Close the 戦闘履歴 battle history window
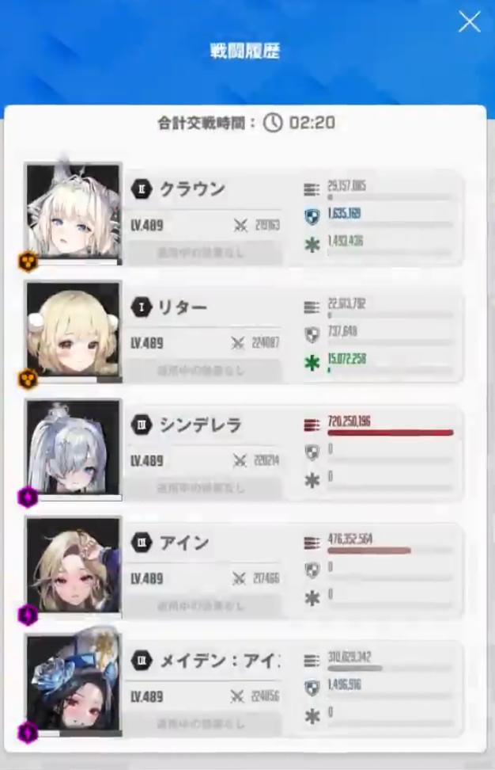Viewport: 495px width, 770px height. coord(469,22)
